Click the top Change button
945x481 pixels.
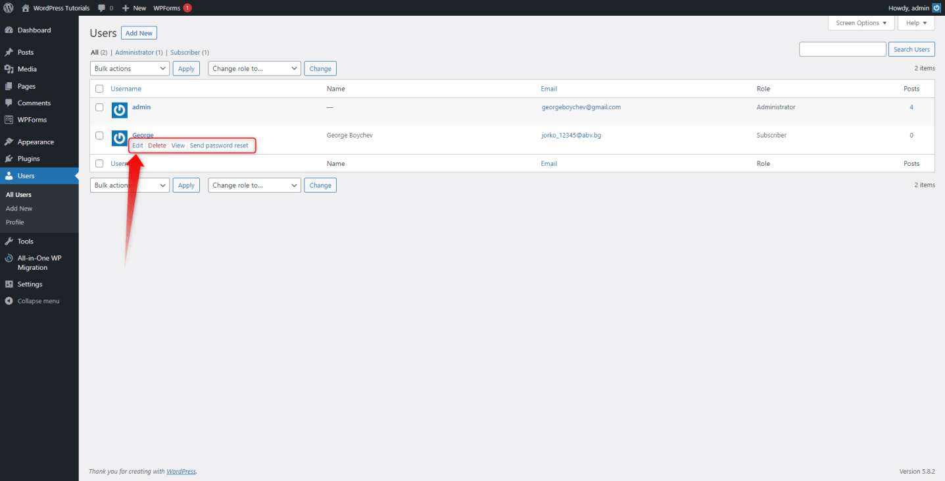320,68
